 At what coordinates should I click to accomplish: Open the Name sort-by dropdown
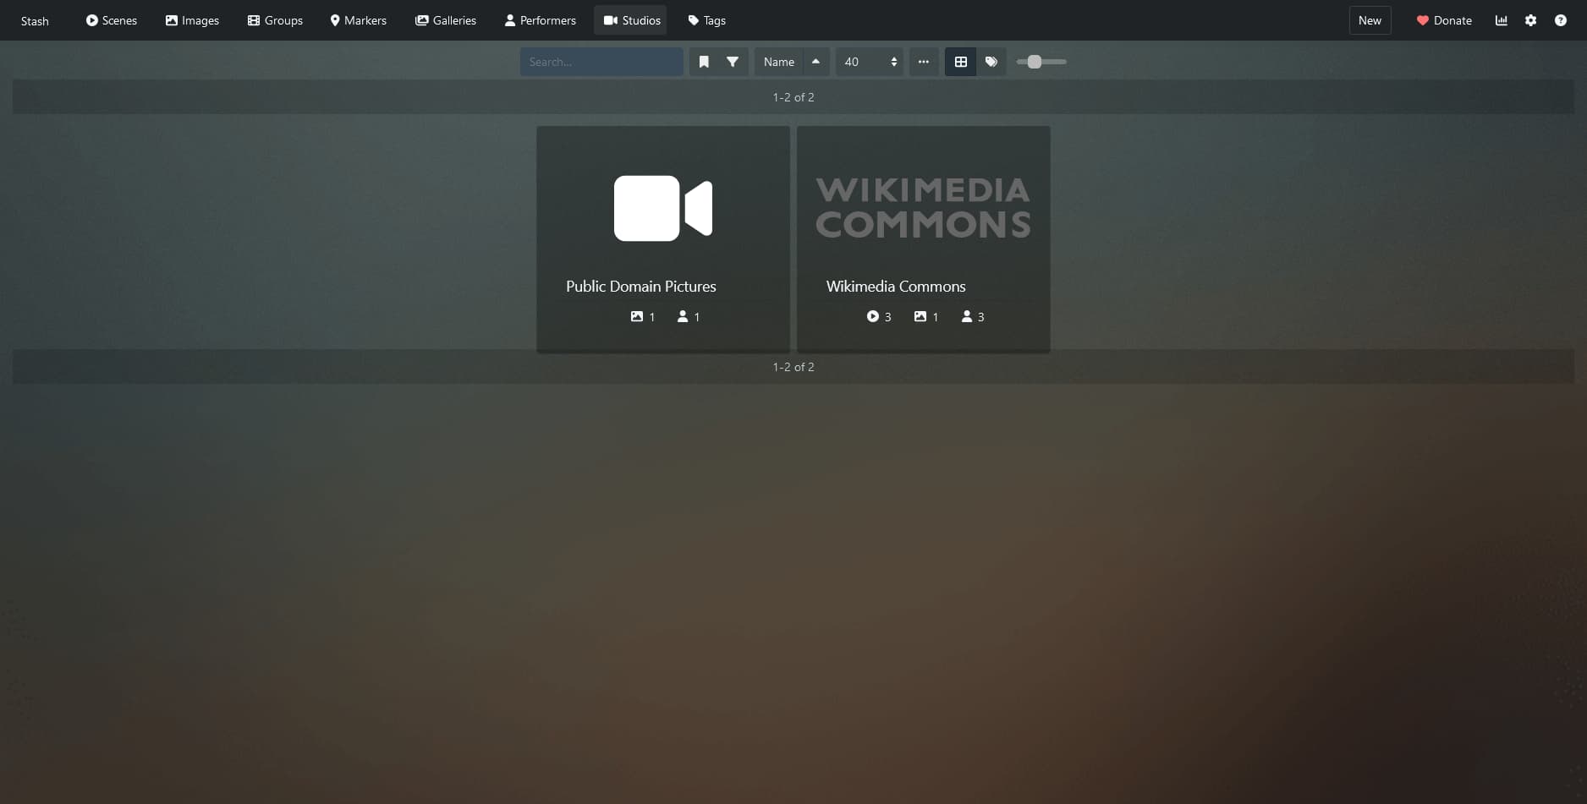tap(779, 62)
